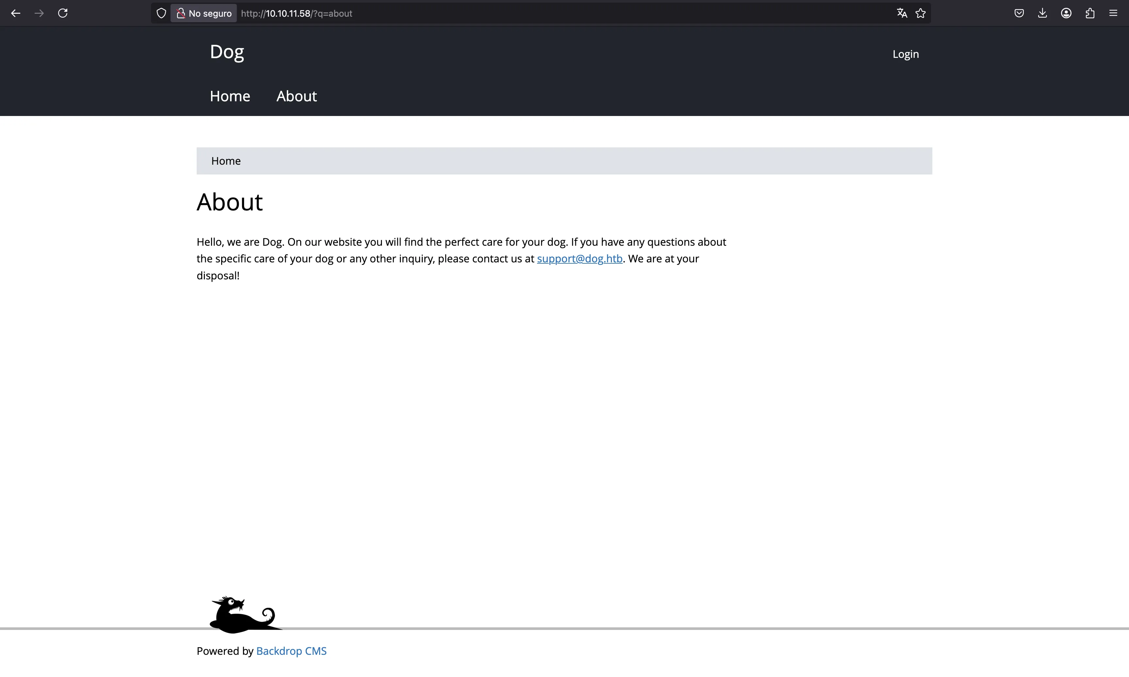Open the Login link
This screenshot has height=677, width=1129.
pos(906,54)
